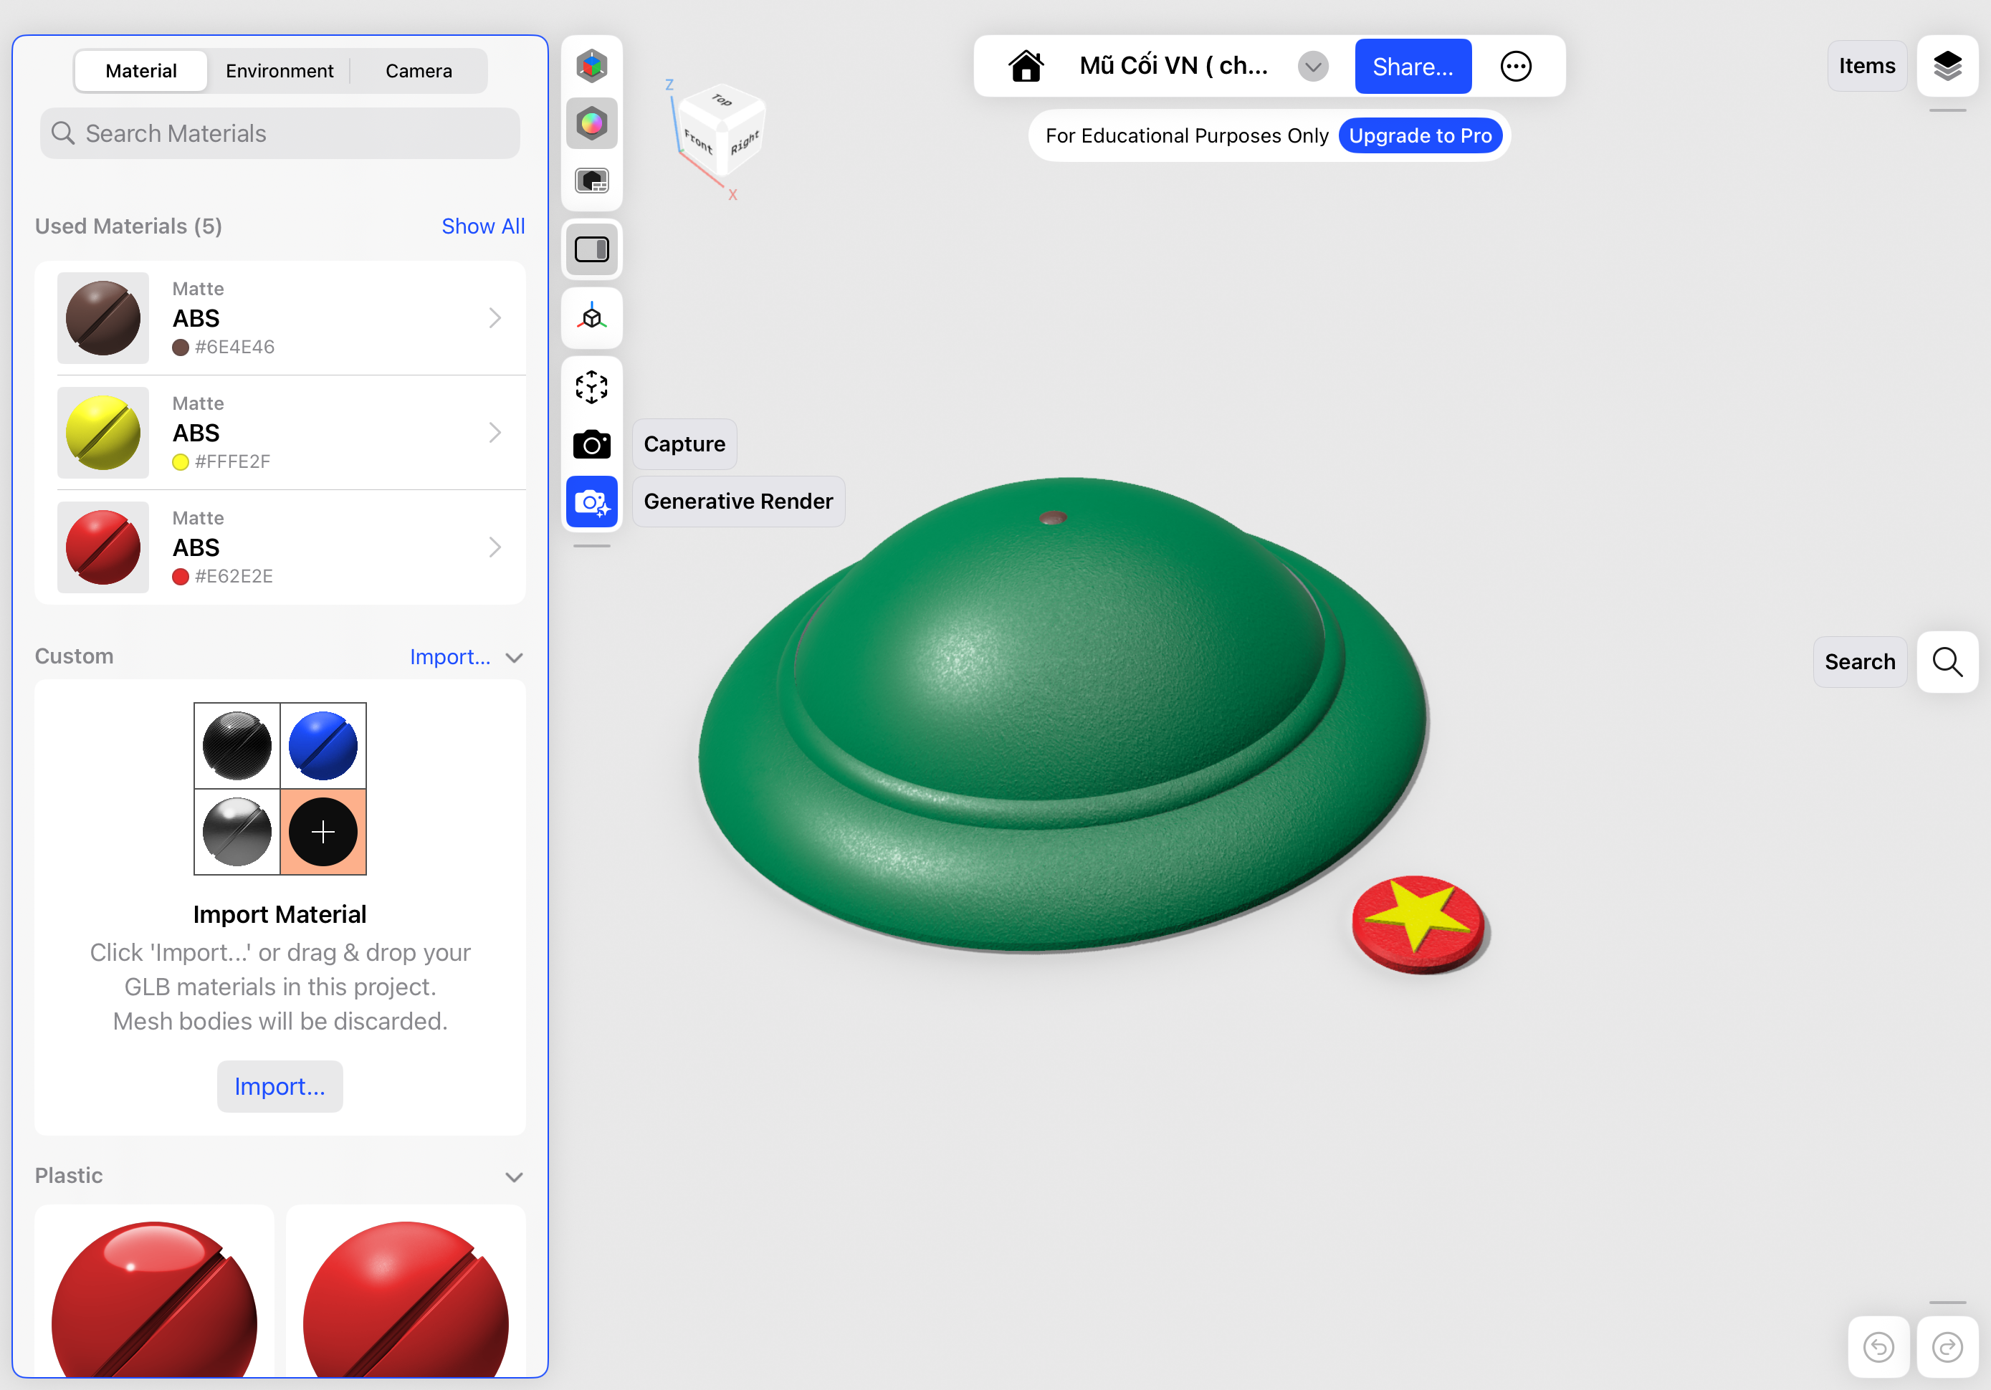
Task: Click the blue Share... button
Action: coord(1412,66)
